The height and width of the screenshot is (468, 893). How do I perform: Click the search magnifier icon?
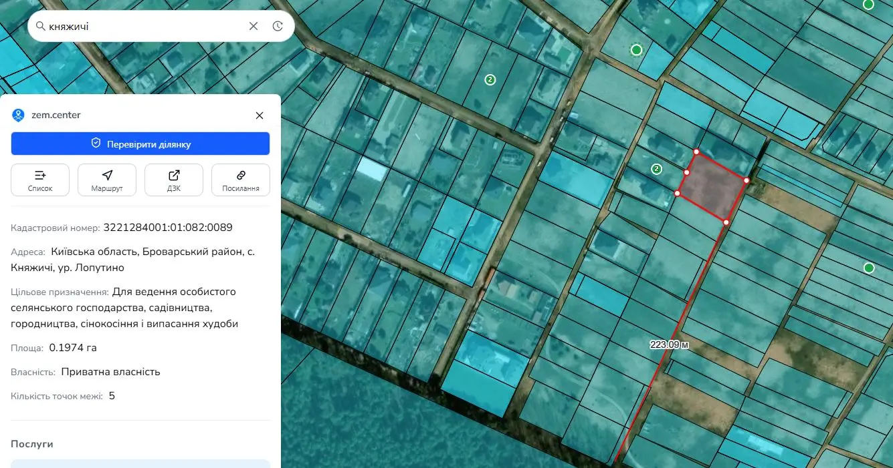point(40,27)
